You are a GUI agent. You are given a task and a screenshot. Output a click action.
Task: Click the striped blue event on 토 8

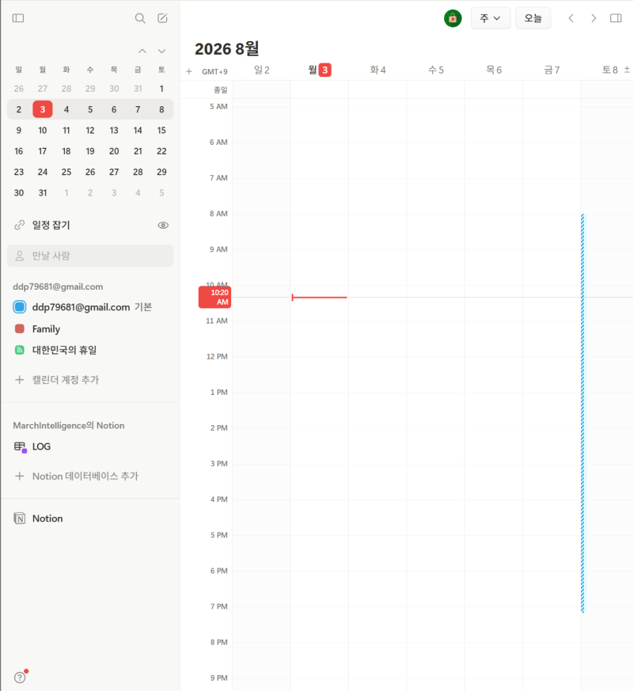582,413
